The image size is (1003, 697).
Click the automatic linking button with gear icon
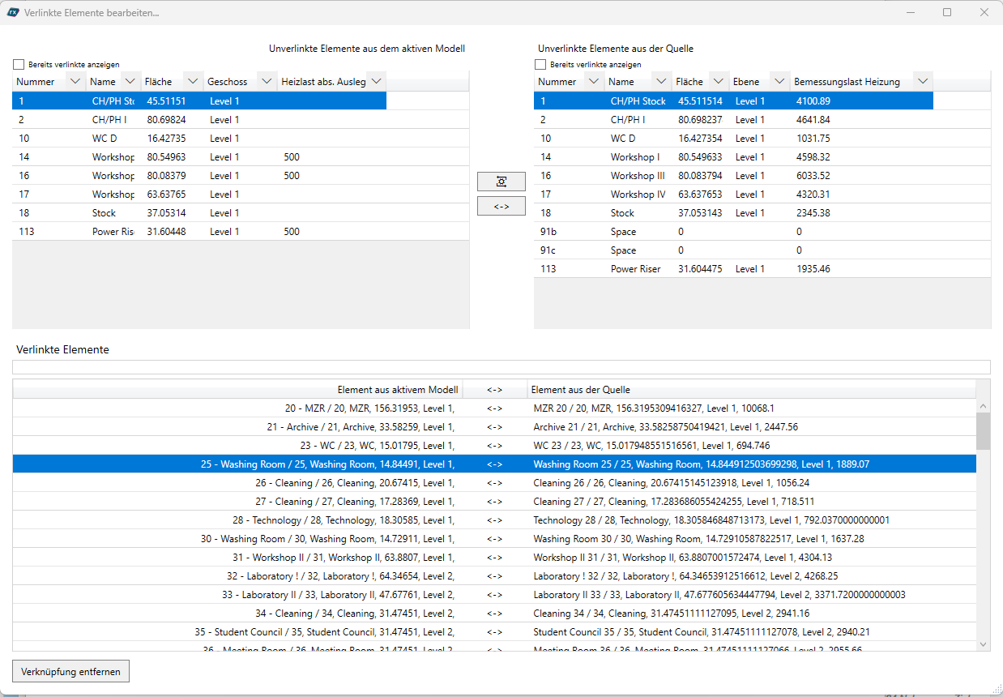point(501,182)
